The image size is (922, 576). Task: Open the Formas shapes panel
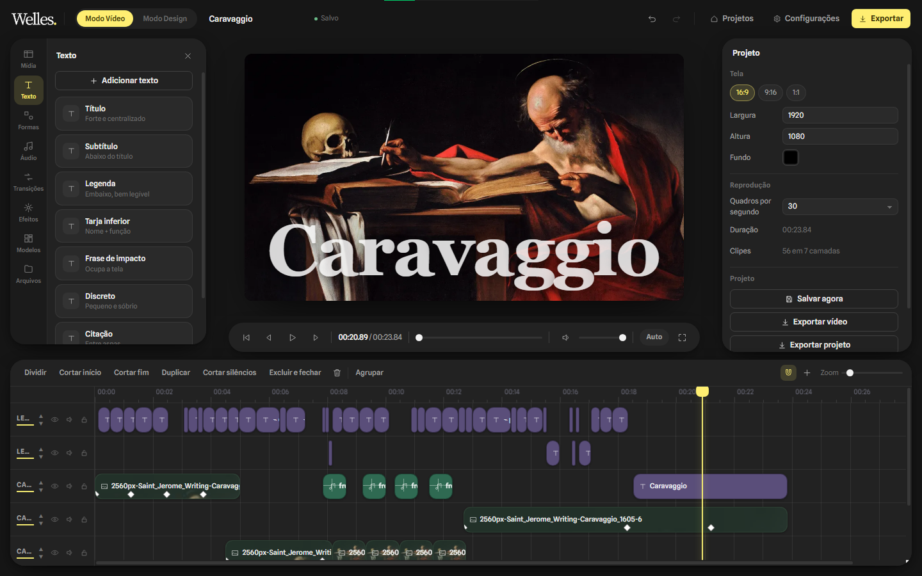point(28,120)
